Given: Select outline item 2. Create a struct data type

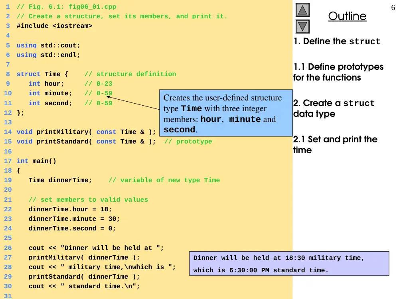Looking at the screenshot, I should (334, 108).
